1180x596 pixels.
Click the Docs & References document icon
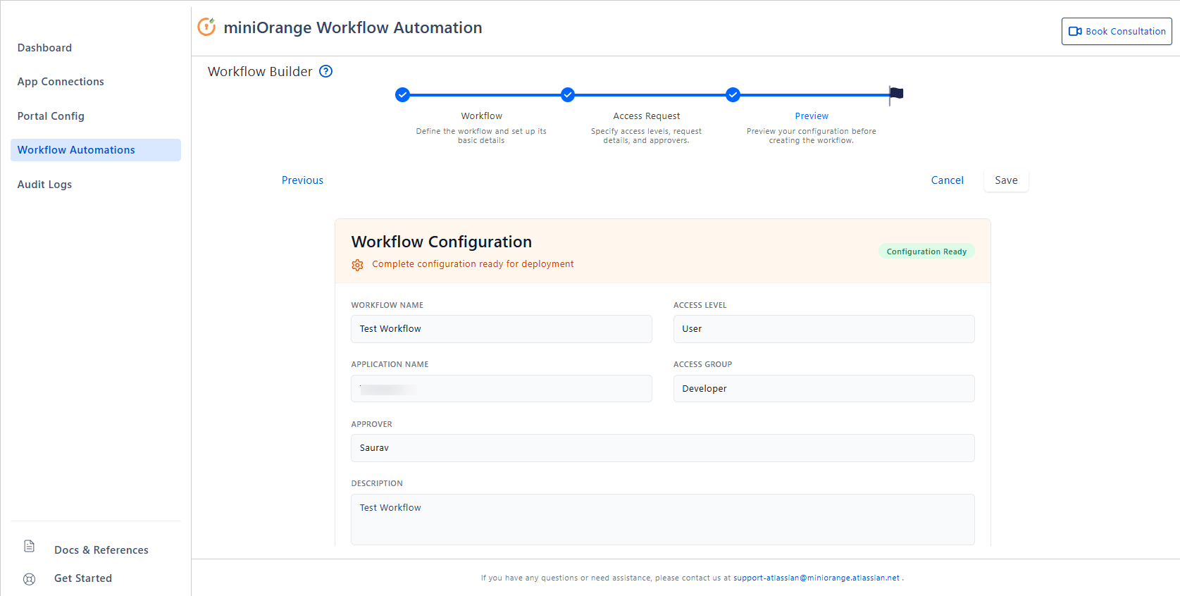pyautogui.click(x=29, y=546)
